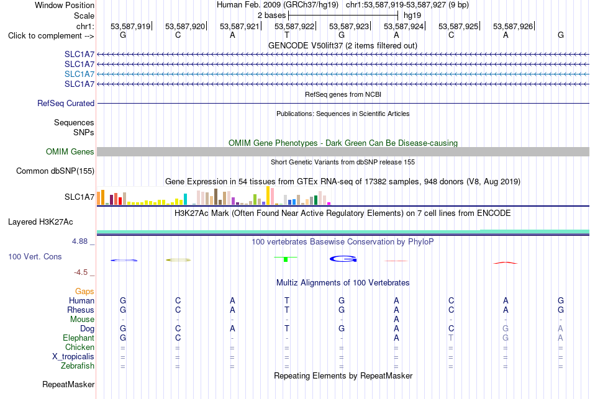Screen dimensions: 590x399
Task: Select the Elephant species label
Action: [78, 338]
